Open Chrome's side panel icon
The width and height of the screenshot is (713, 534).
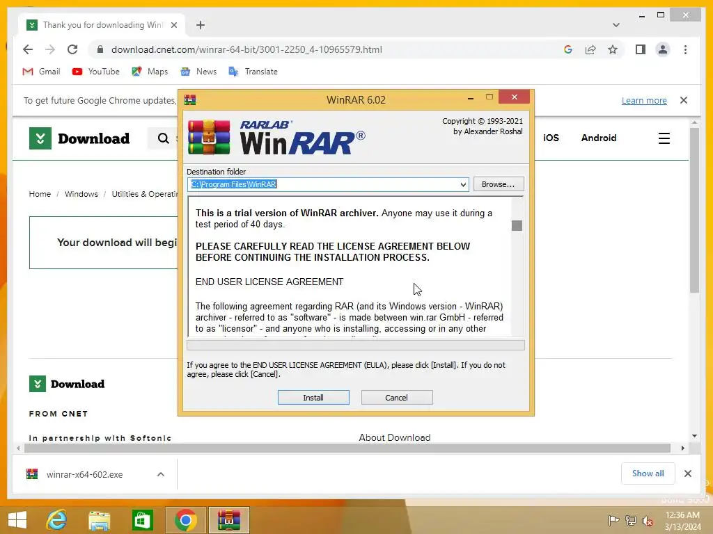point(641,49)
